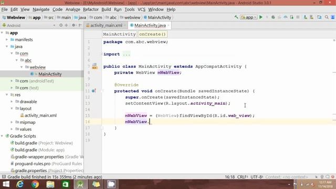Click UTF-8 encoding in status bar

pyautogui.click(x=257, y=177)
